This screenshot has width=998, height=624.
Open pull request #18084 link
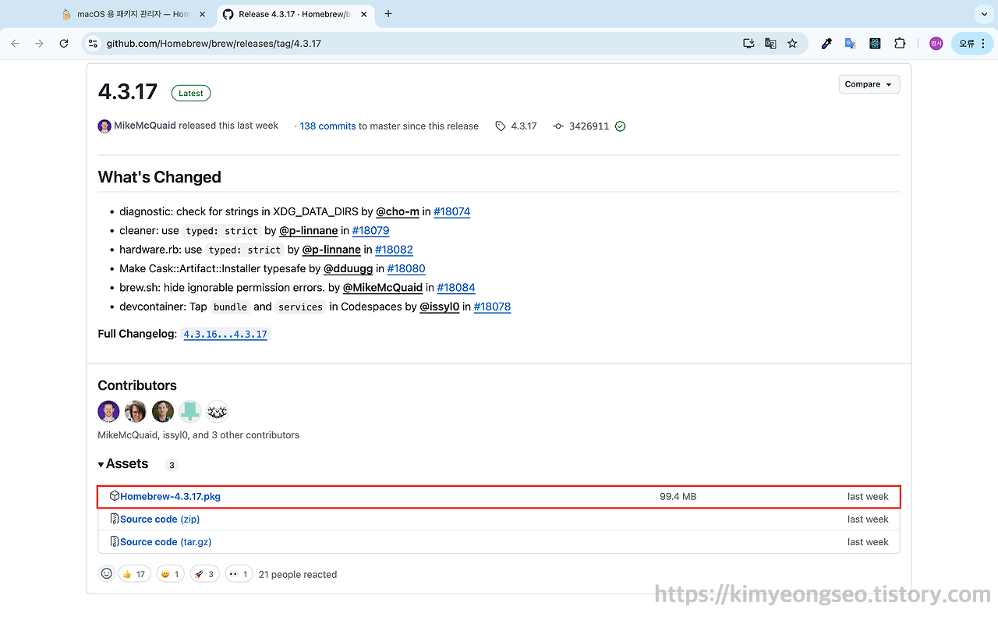click(456, 288)
